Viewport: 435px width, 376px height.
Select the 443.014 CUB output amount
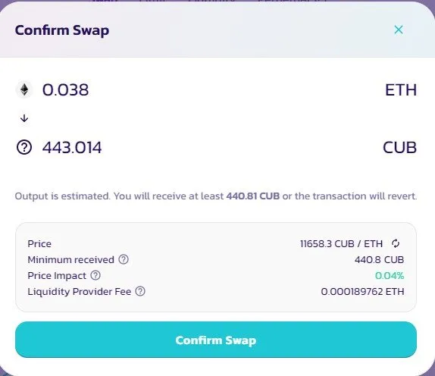[72, 147]
